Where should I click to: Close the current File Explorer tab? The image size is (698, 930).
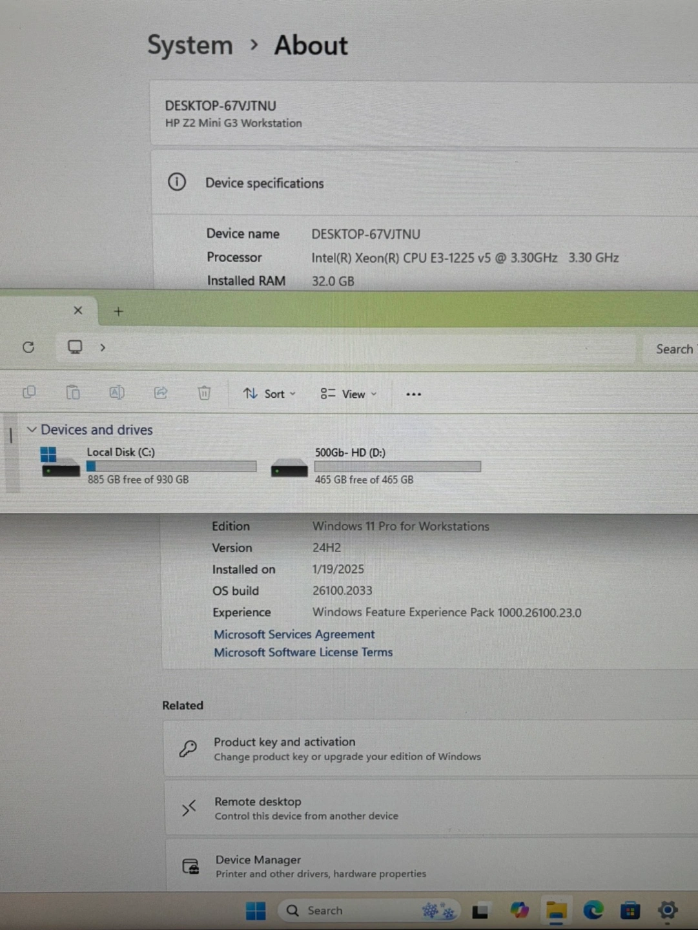[78, 311]
